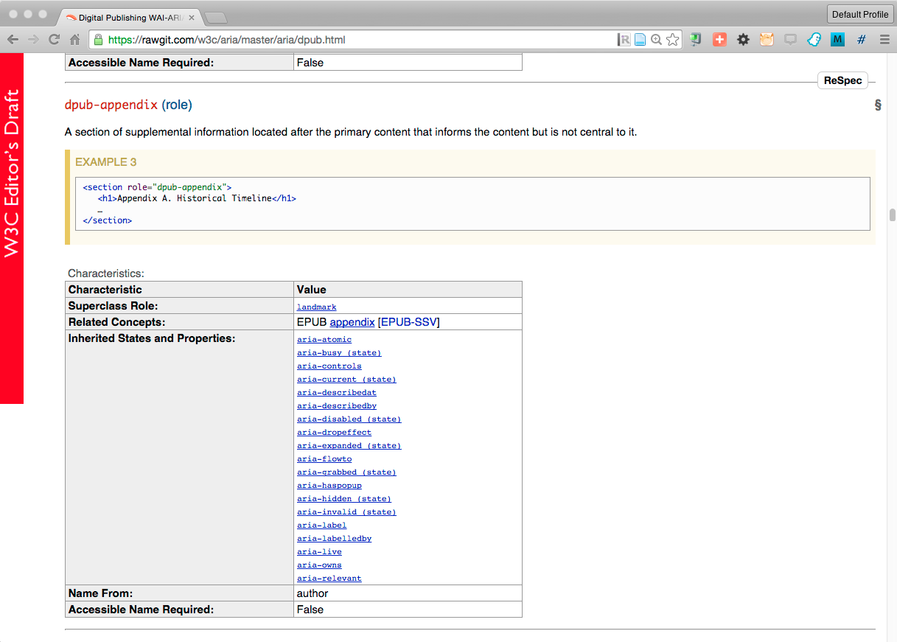Click the black gear extension icon

pos(743,40)
